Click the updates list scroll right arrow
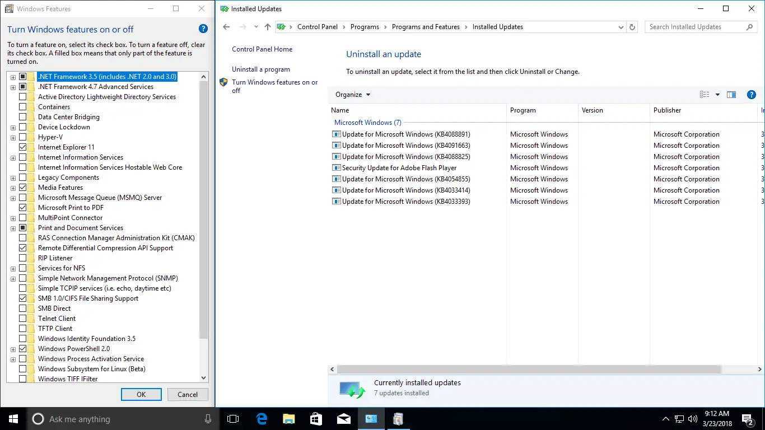This screenshot has height=430, width=765. [760, 370]
